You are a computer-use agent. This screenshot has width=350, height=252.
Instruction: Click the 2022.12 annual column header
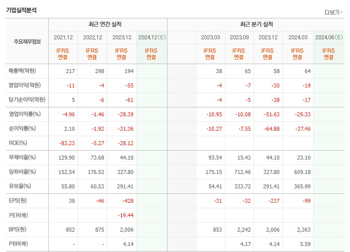[92, 37]
